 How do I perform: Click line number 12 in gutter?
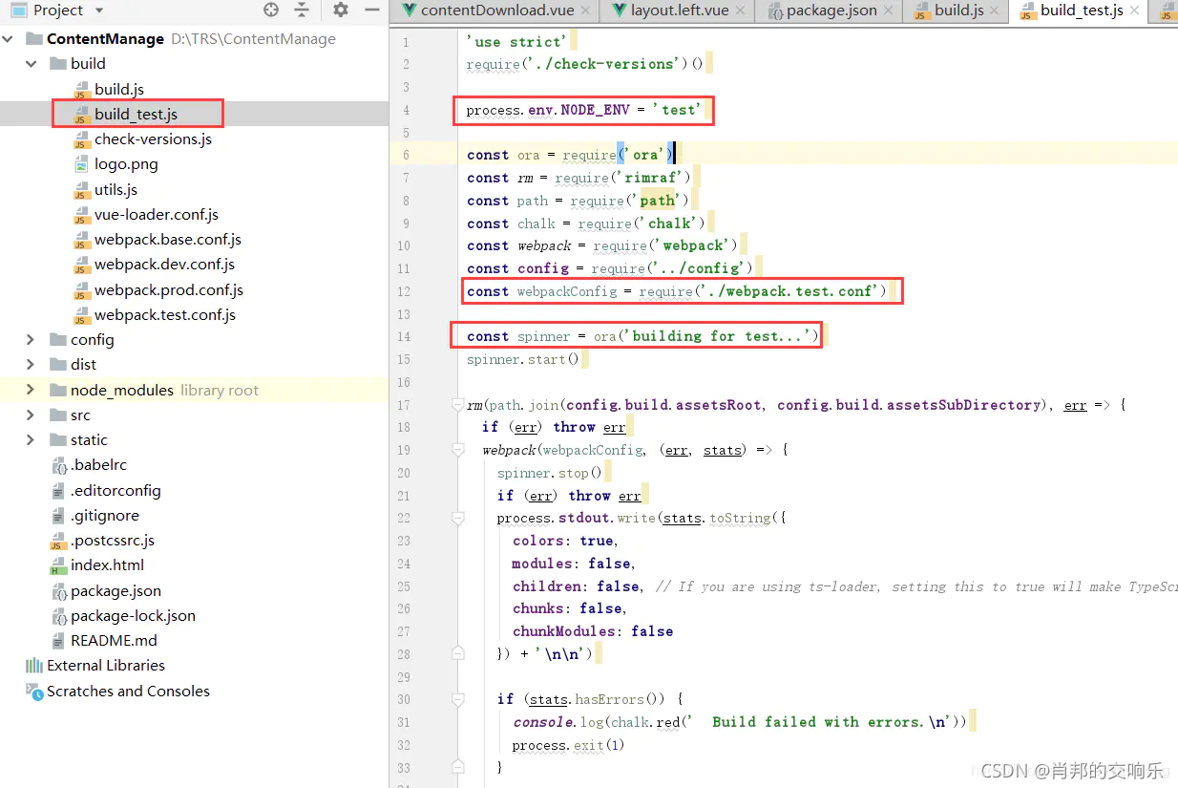[x=405, y=291]
